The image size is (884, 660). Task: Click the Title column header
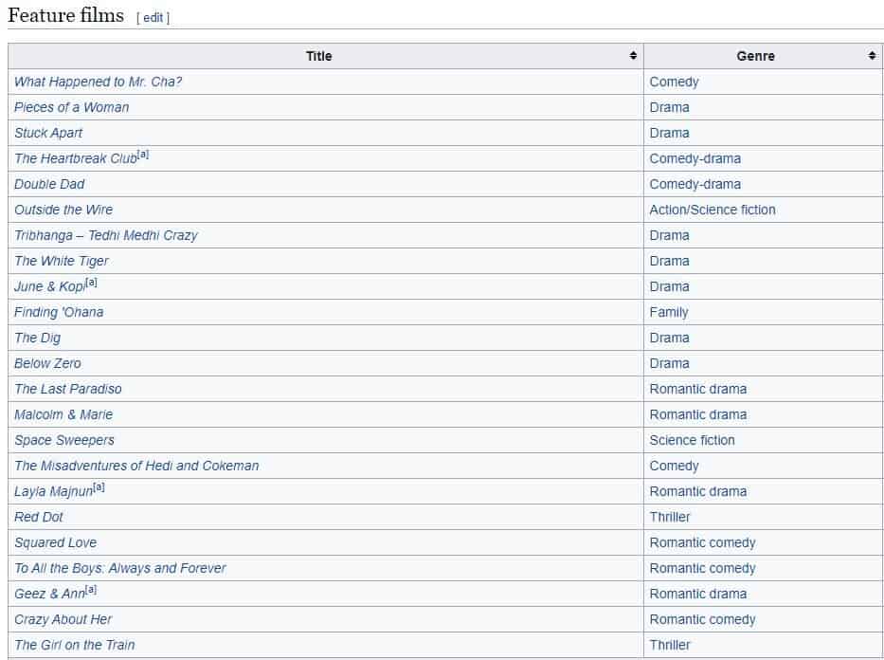(x=319, y=56)
